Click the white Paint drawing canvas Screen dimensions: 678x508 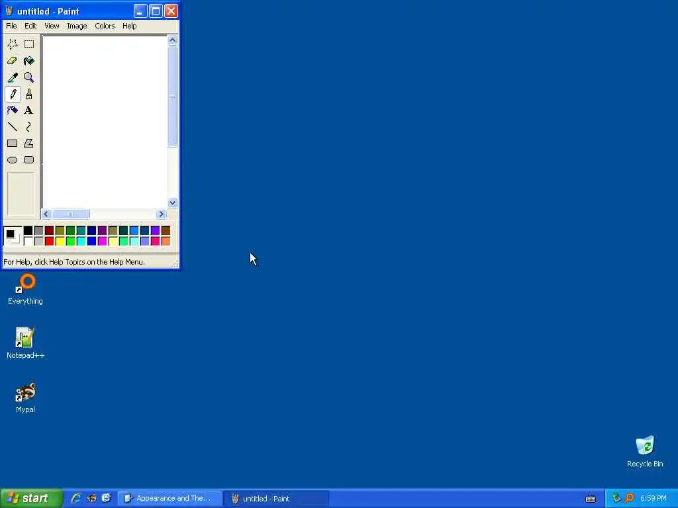[x=105, y=122]
